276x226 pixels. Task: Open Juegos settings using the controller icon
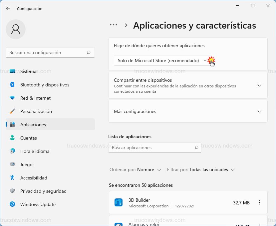(12, 165)
